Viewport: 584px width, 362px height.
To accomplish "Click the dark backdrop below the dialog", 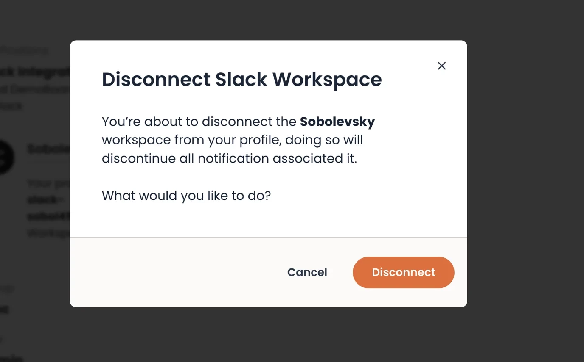I will (268, 335).
